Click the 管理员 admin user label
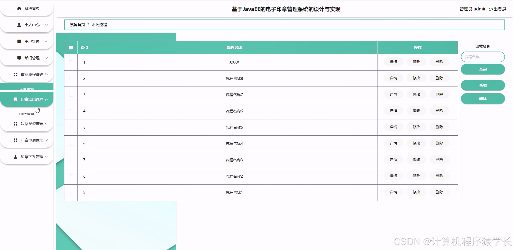Screen dimensions: 513x250 pyautogui.click(x=473, y=9)
